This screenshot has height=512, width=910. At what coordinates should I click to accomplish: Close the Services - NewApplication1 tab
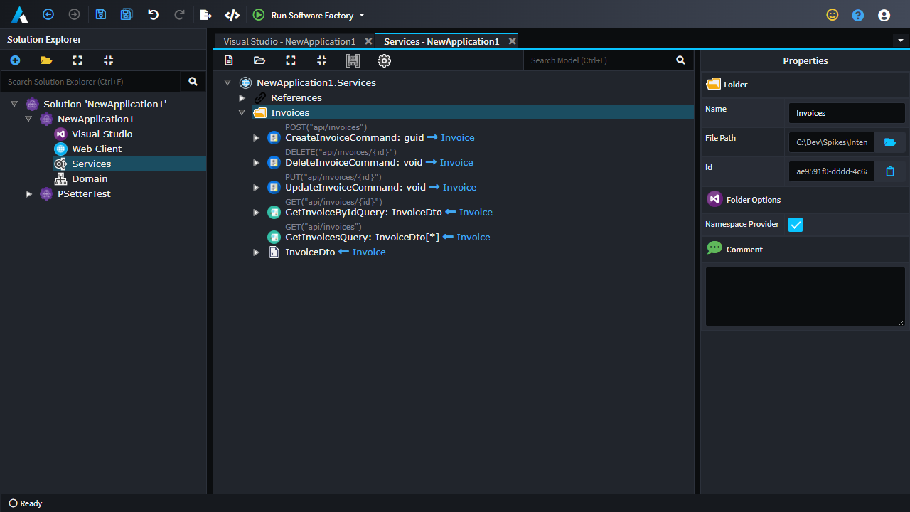[512, 41]
